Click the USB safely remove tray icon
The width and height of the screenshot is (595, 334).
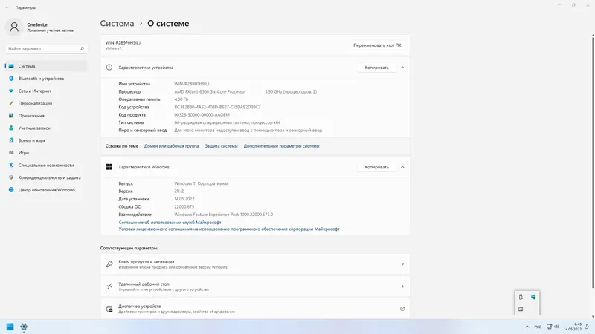[521, 298]
